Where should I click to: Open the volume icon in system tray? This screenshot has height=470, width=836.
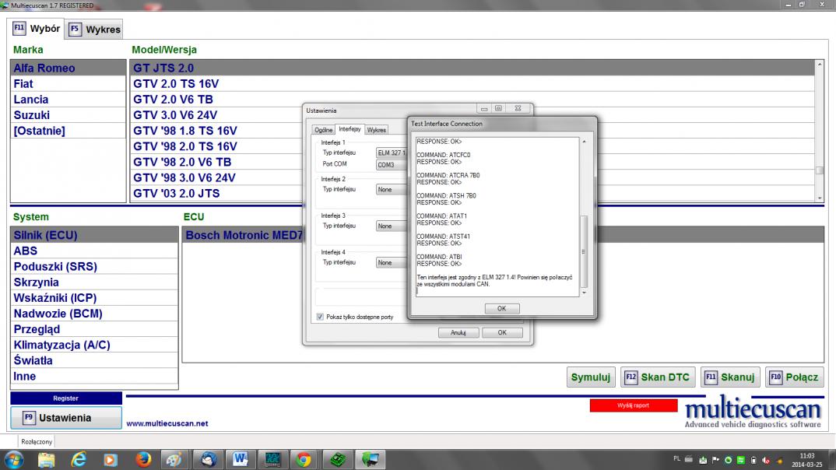(766, 460)
